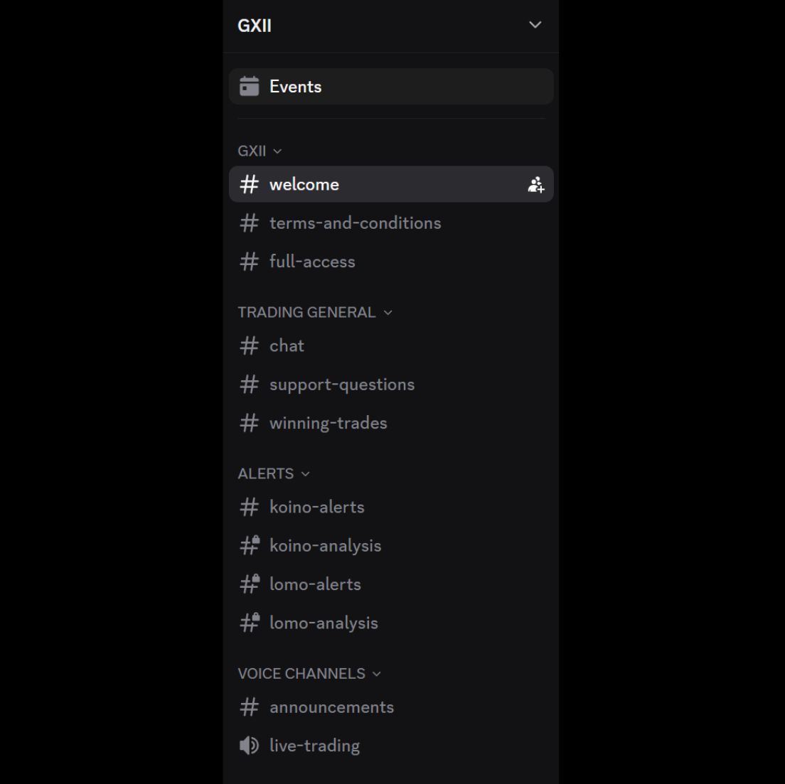Go to the chat channel
The height and width of the screenshot is (784, 785).
(391, 345)
